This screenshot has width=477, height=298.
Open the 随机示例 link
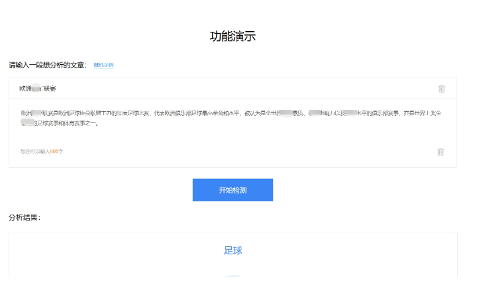coord(103,65)
